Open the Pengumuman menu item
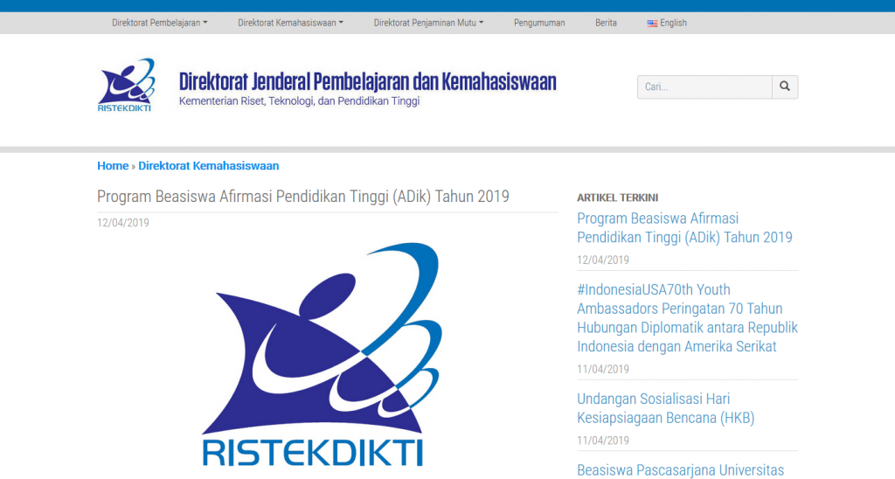This screenshot has height=479, width=895. pyautogui.click(x=539, y=23)
